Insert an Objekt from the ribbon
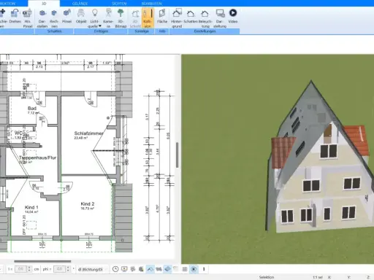Screen dimensions: 374x280 (81, 16)
